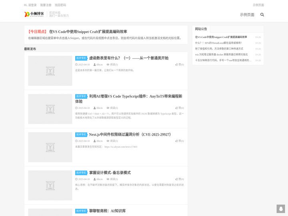Click 技术专栏 tag beside 虚函数表里有什么

tap(81, 58)
